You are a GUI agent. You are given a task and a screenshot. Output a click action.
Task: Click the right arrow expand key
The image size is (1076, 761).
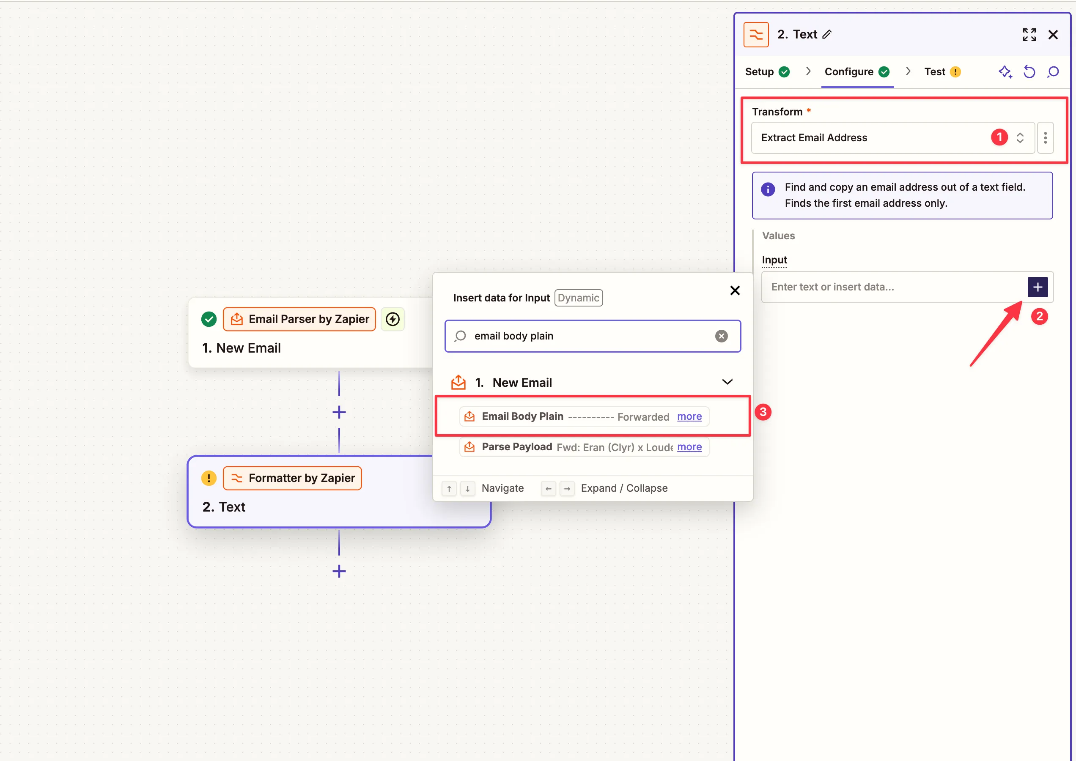[x=567, y=488]
